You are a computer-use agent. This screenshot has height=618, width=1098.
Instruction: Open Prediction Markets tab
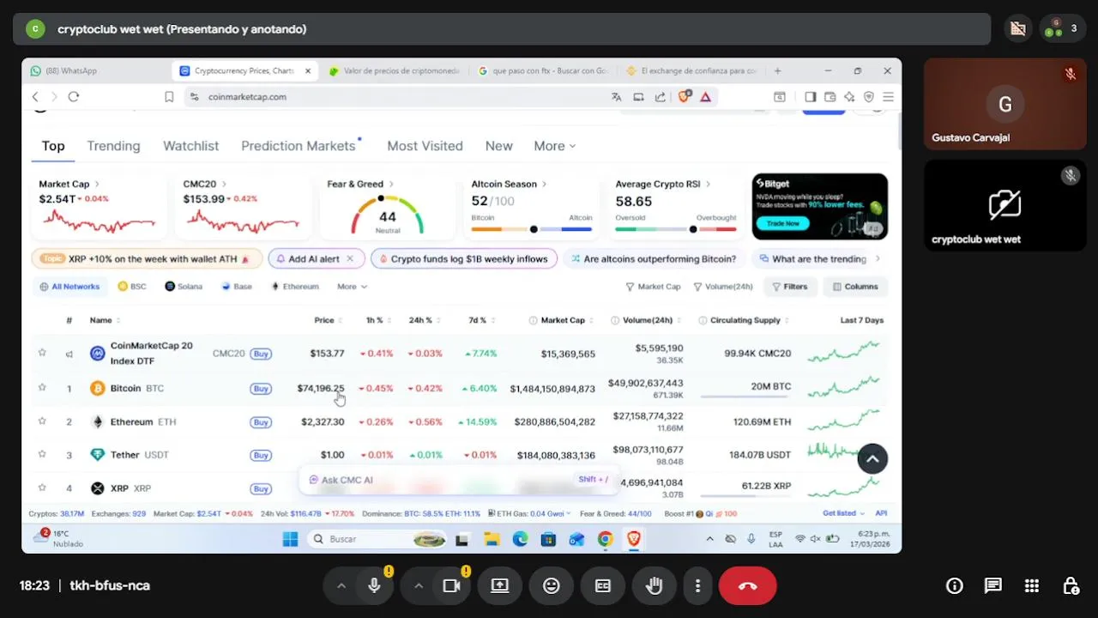click(x=299, y=146)
